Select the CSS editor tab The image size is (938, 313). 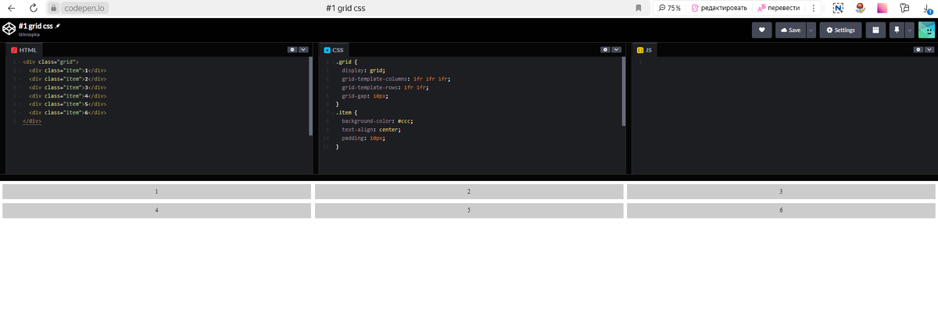[334, 50]
